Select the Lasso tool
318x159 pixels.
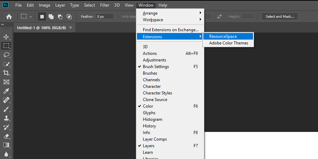(6, 55)
